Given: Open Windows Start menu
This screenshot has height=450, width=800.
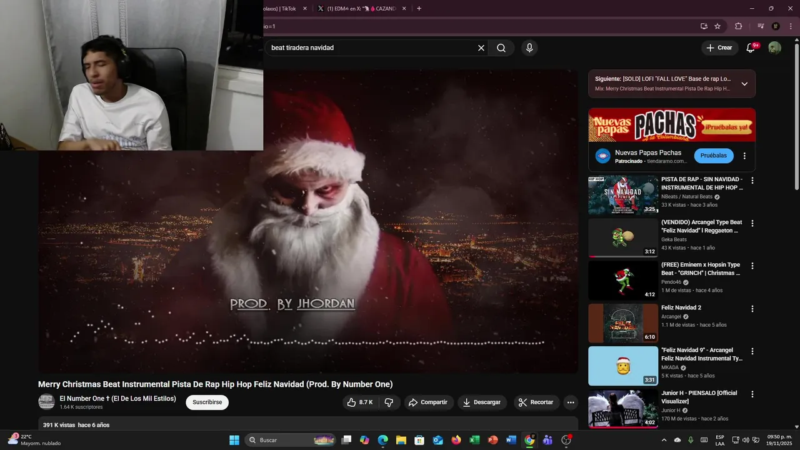Looking at the screenshot, I should click(x=234, y=440).
